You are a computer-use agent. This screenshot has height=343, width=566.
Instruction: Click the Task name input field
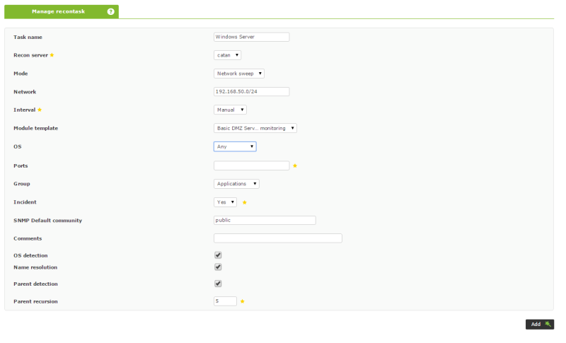252,37
